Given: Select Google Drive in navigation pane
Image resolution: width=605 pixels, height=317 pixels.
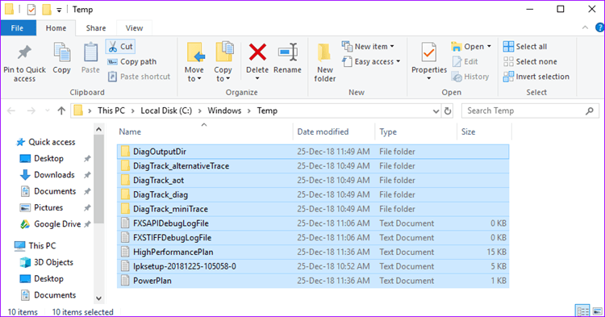Looking at the screenshot, I should pyautogui.click(x=51, y=224).
